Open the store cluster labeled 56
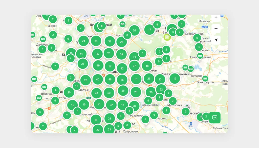Image resolution: width=259 pixels, height=148 pixels. click(x=122, y=80)
